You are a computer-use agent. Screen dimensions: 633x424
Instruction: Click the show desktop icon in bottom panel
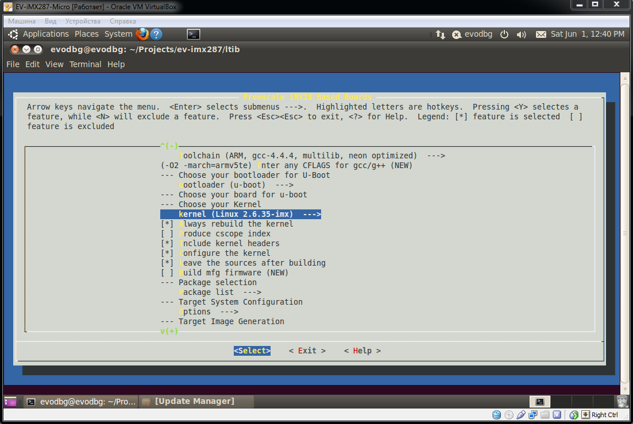click(10, 402)
